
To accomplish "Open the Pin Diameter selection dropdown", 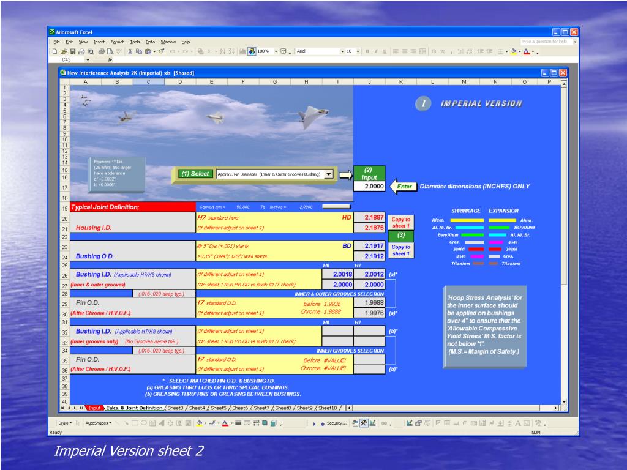I will click(329, 174).
